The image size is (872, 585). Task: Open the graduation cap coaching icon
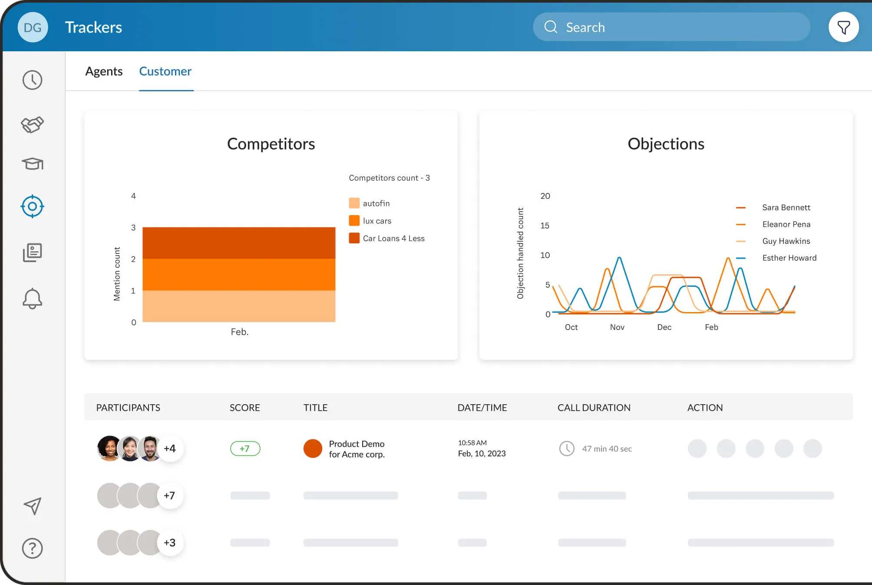pyautogui.click(x=33, y=164)
